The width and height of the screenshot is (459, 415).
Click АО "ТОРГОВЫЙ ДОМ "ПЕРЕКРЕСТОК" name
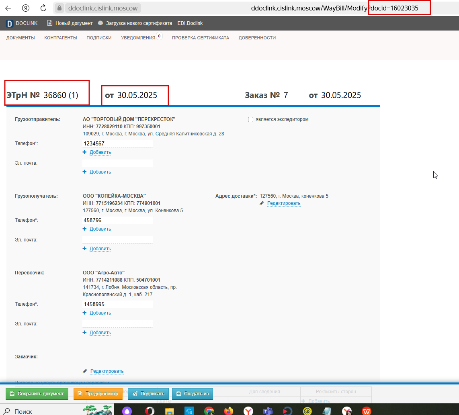129,119
